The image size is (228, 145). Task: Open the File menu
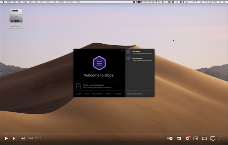pyautogui.click(x=15, y=2)
